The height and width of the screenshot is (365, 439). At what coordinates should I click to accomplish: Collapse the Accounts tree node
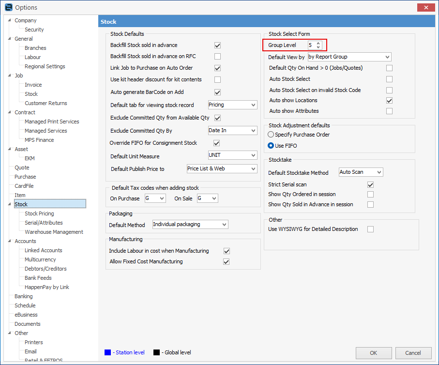coord(10,241)
